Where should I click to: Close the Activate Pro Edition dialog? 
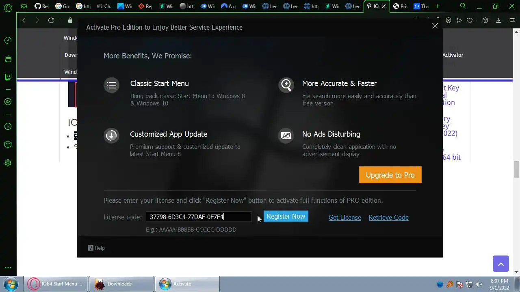(435, 26)
